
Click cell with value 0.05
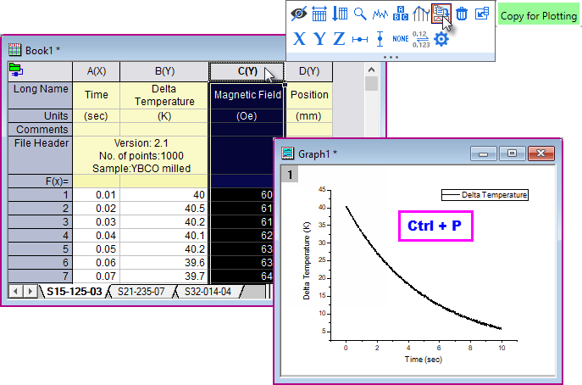(96, 249)
